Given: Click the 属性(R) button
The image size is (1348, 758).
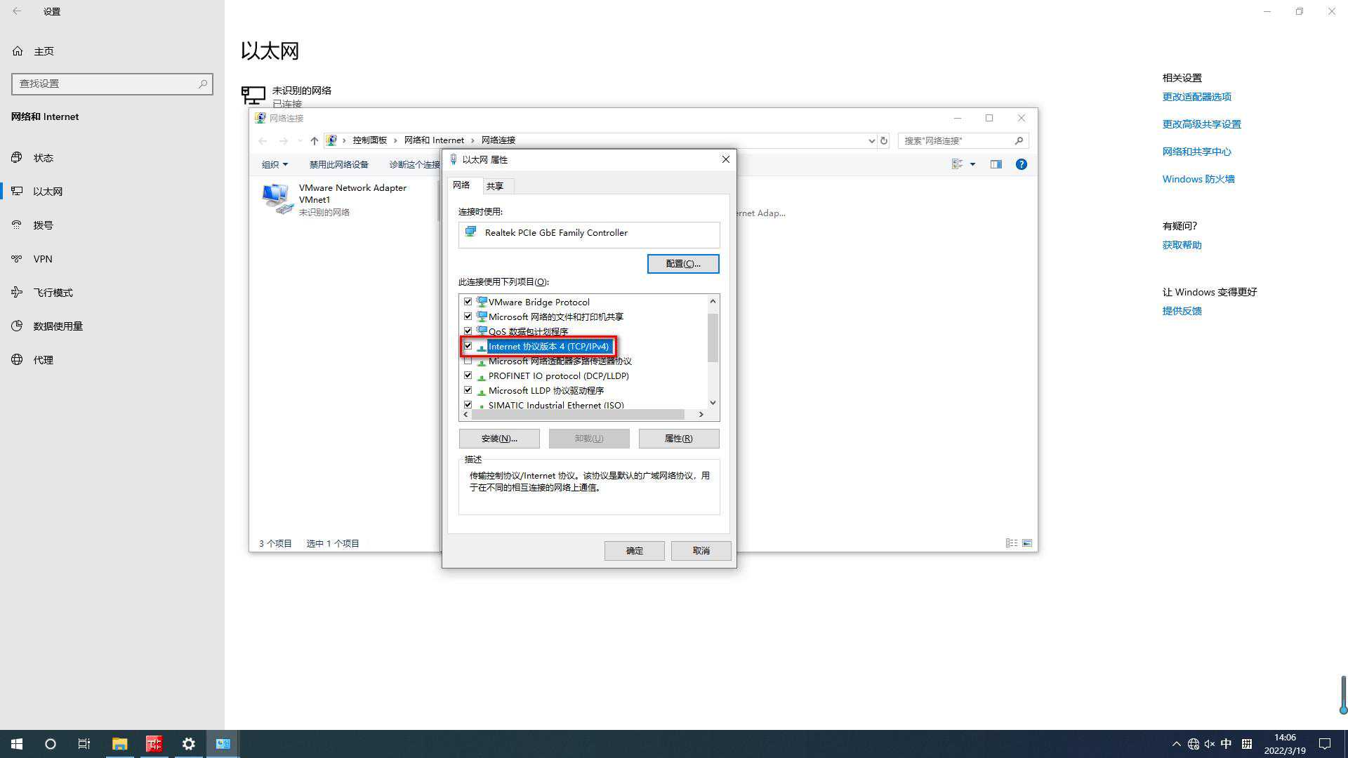Looking at the screenshot, I should [678, 439].
